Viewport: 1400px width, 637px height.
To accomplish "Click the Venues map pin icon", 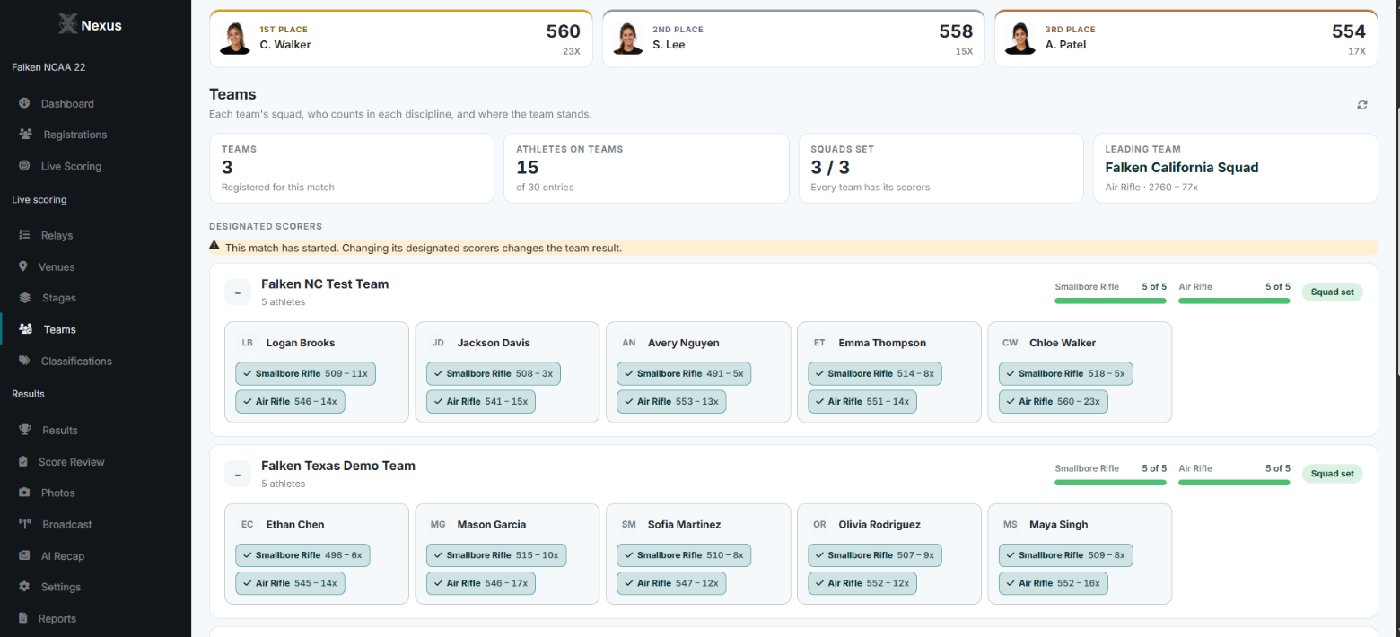I will [23, 266].
